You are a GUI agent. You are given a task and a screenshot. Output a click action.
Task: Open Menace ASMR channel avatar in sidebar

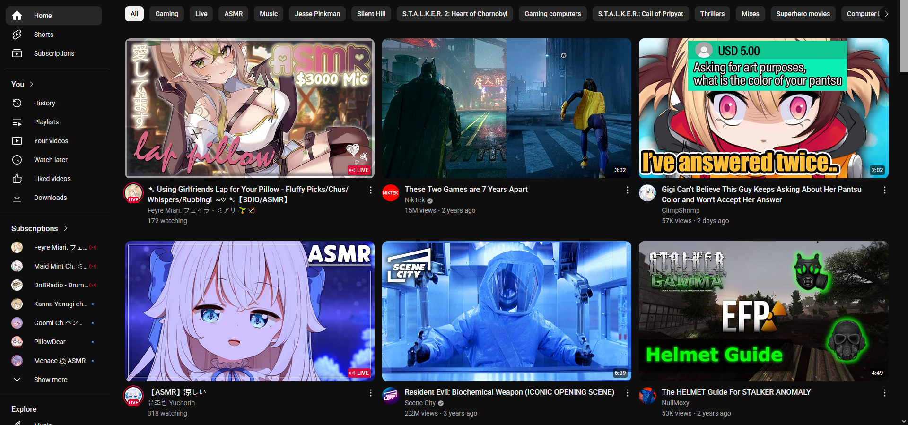click(17, 361)
